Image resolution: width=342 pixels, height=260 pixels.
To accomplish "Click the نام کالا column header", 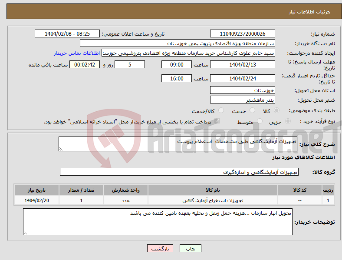I will pyautogui.click(x=213, y=190).
